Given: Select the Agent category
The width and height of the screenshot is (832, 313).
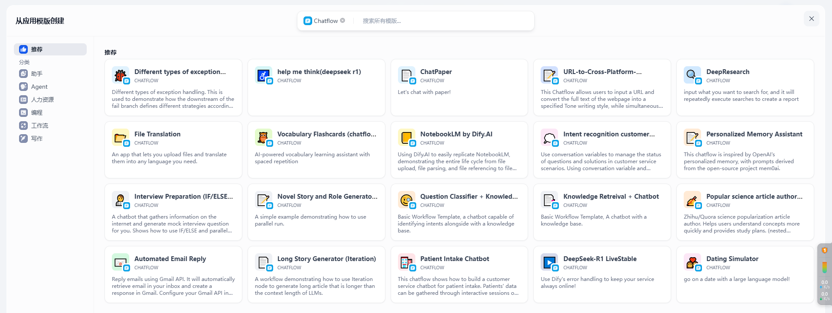Looking at the screenshot, I should point(50,87).
